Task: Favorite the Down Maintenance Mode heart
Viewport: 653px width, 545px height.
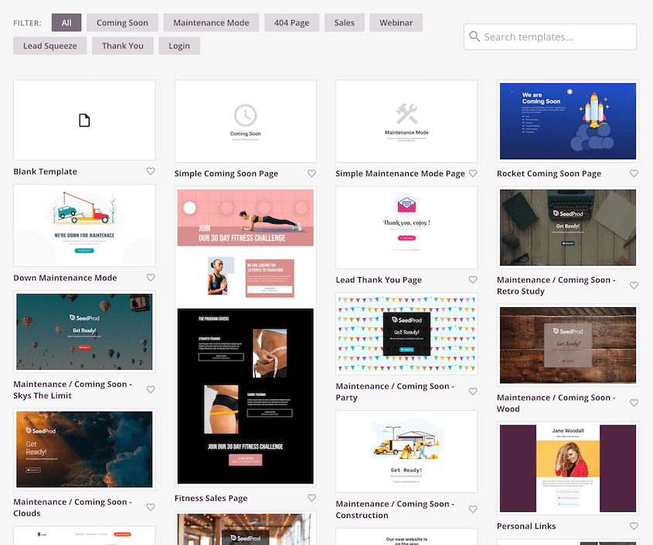Action: (151, 277)
